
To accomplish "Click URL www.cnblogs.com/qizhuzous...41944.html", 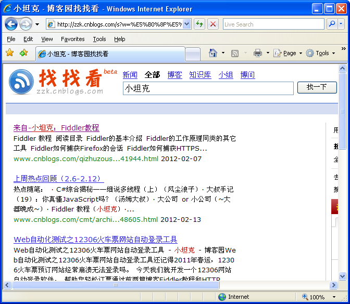I will tap(86, 159).
